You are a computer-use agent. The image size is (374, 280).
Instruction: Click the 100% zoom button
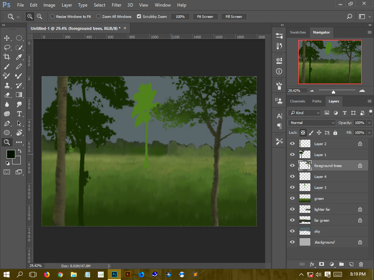(180, 16)
